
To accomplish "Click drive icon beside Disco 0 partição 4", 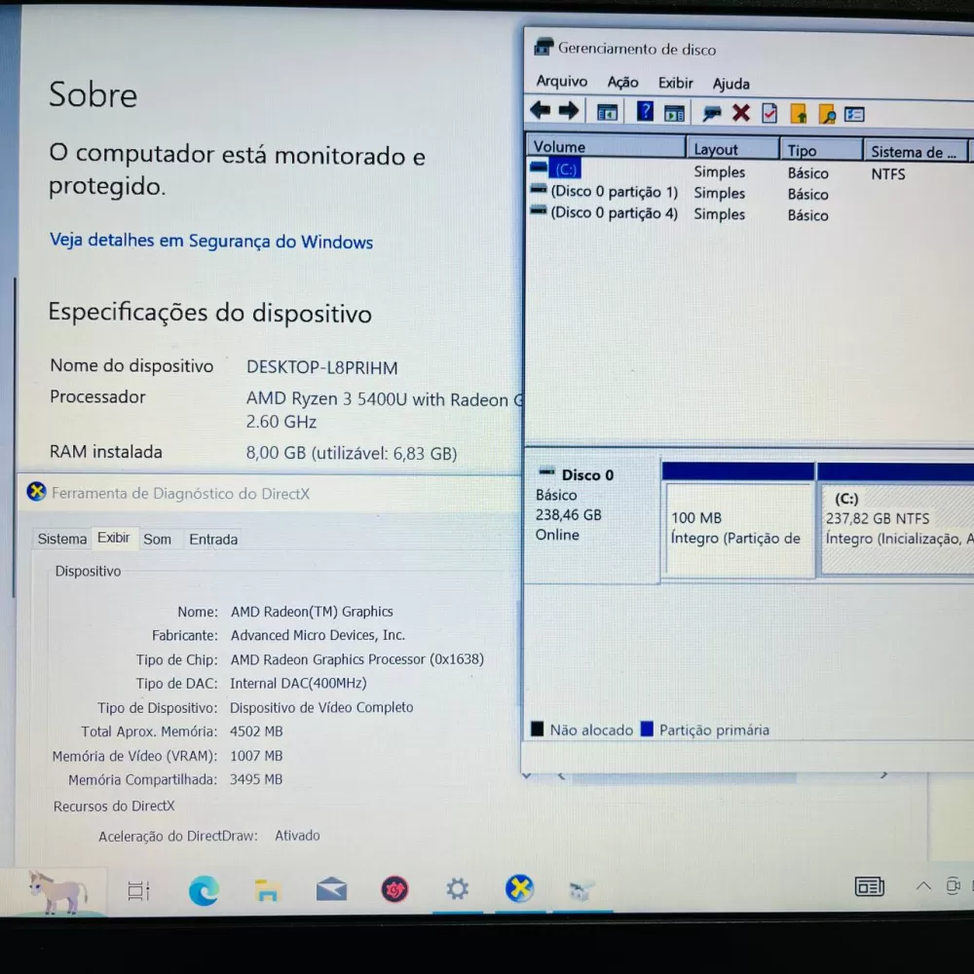I will (538, 210).
